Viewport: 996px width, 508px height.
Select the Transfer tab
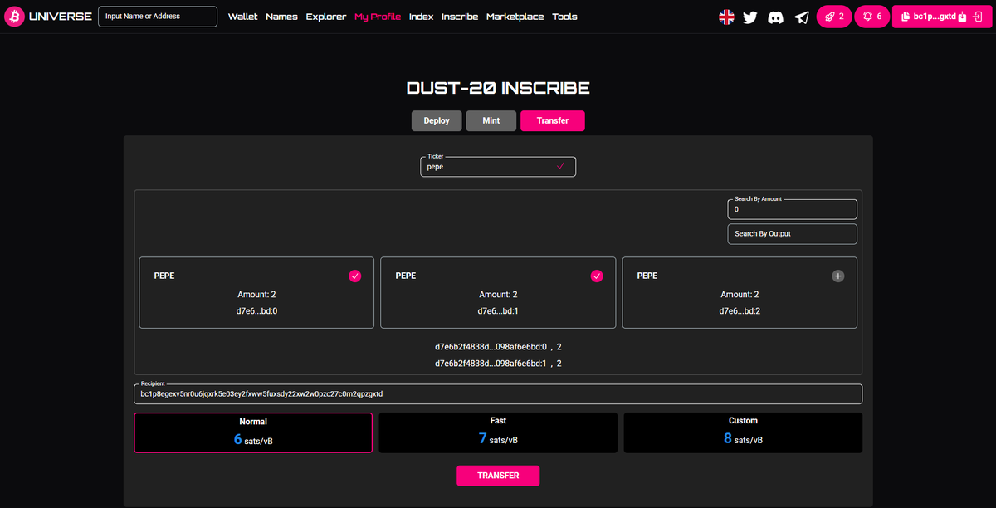tap(553, 120)
